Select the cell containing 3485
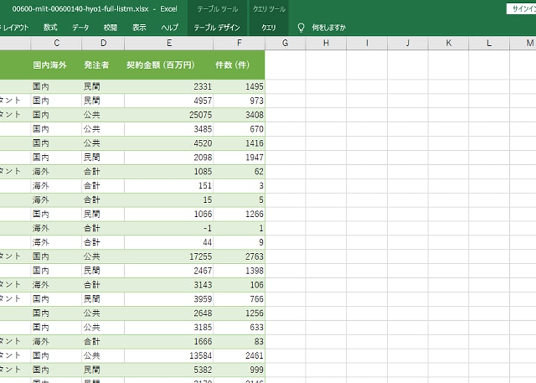536x383 pixels. 169,129
